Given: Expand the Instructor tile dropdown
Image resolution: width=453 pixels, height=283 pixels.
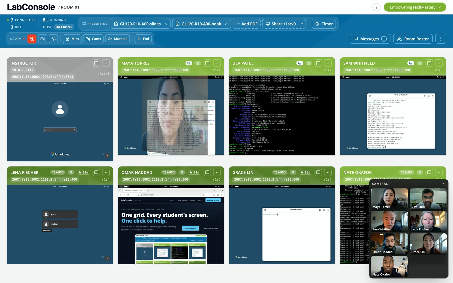Looking at the screenshot, I should pos(106,63).
